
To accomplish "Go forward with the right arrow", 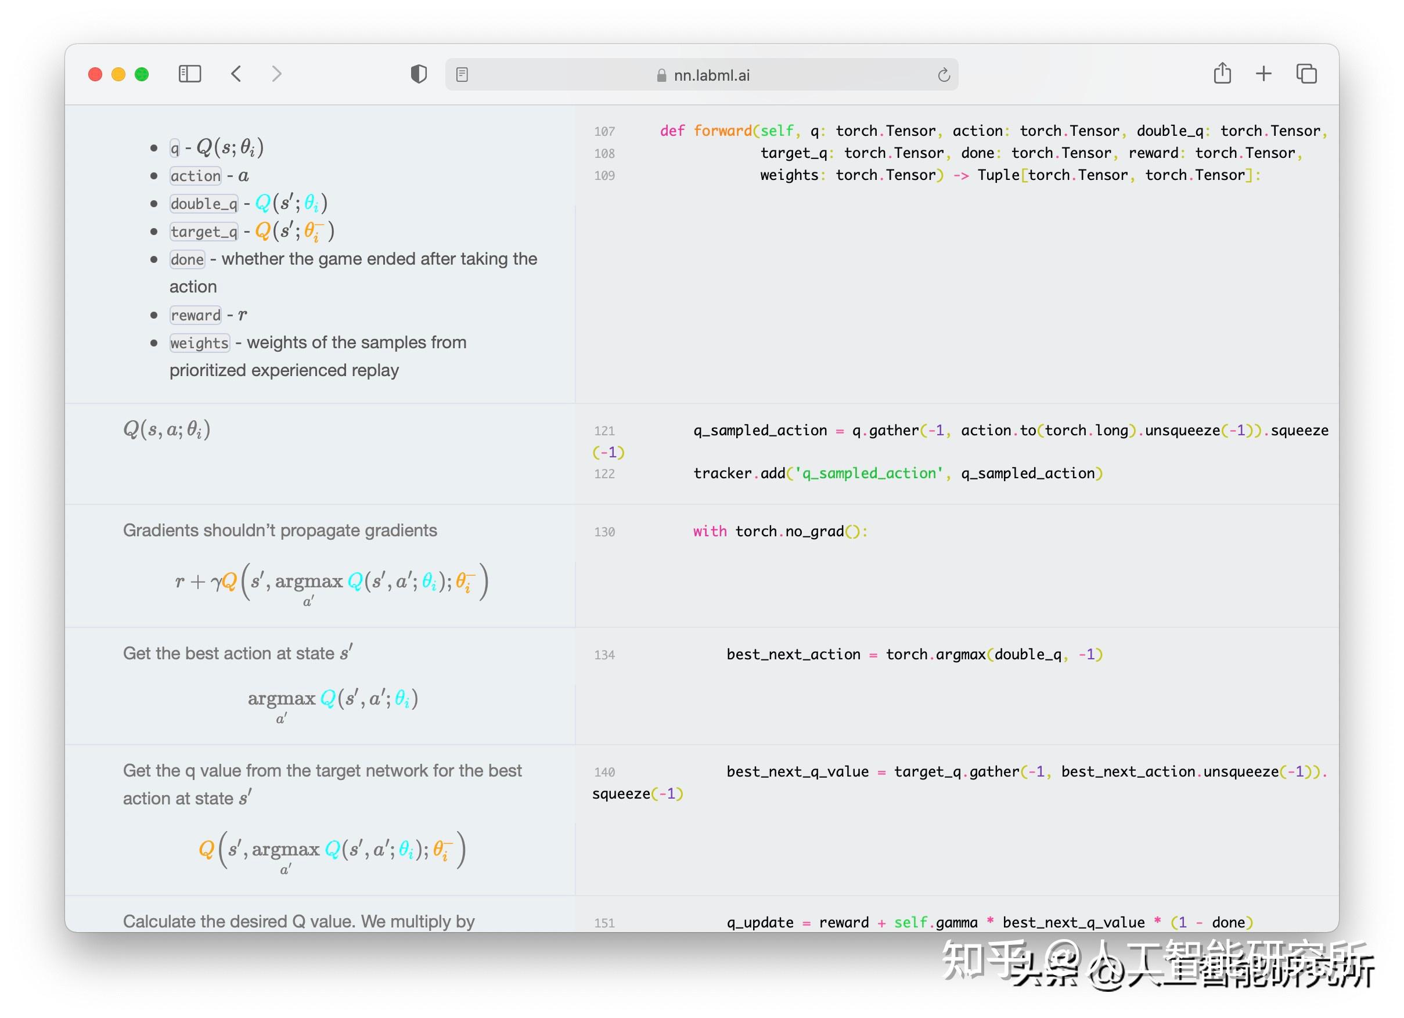I will [277, 74].
